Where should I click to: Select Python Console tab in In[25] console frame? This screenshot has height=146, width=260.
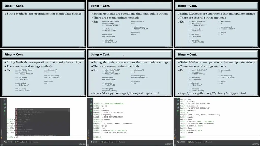pos(194,142)
